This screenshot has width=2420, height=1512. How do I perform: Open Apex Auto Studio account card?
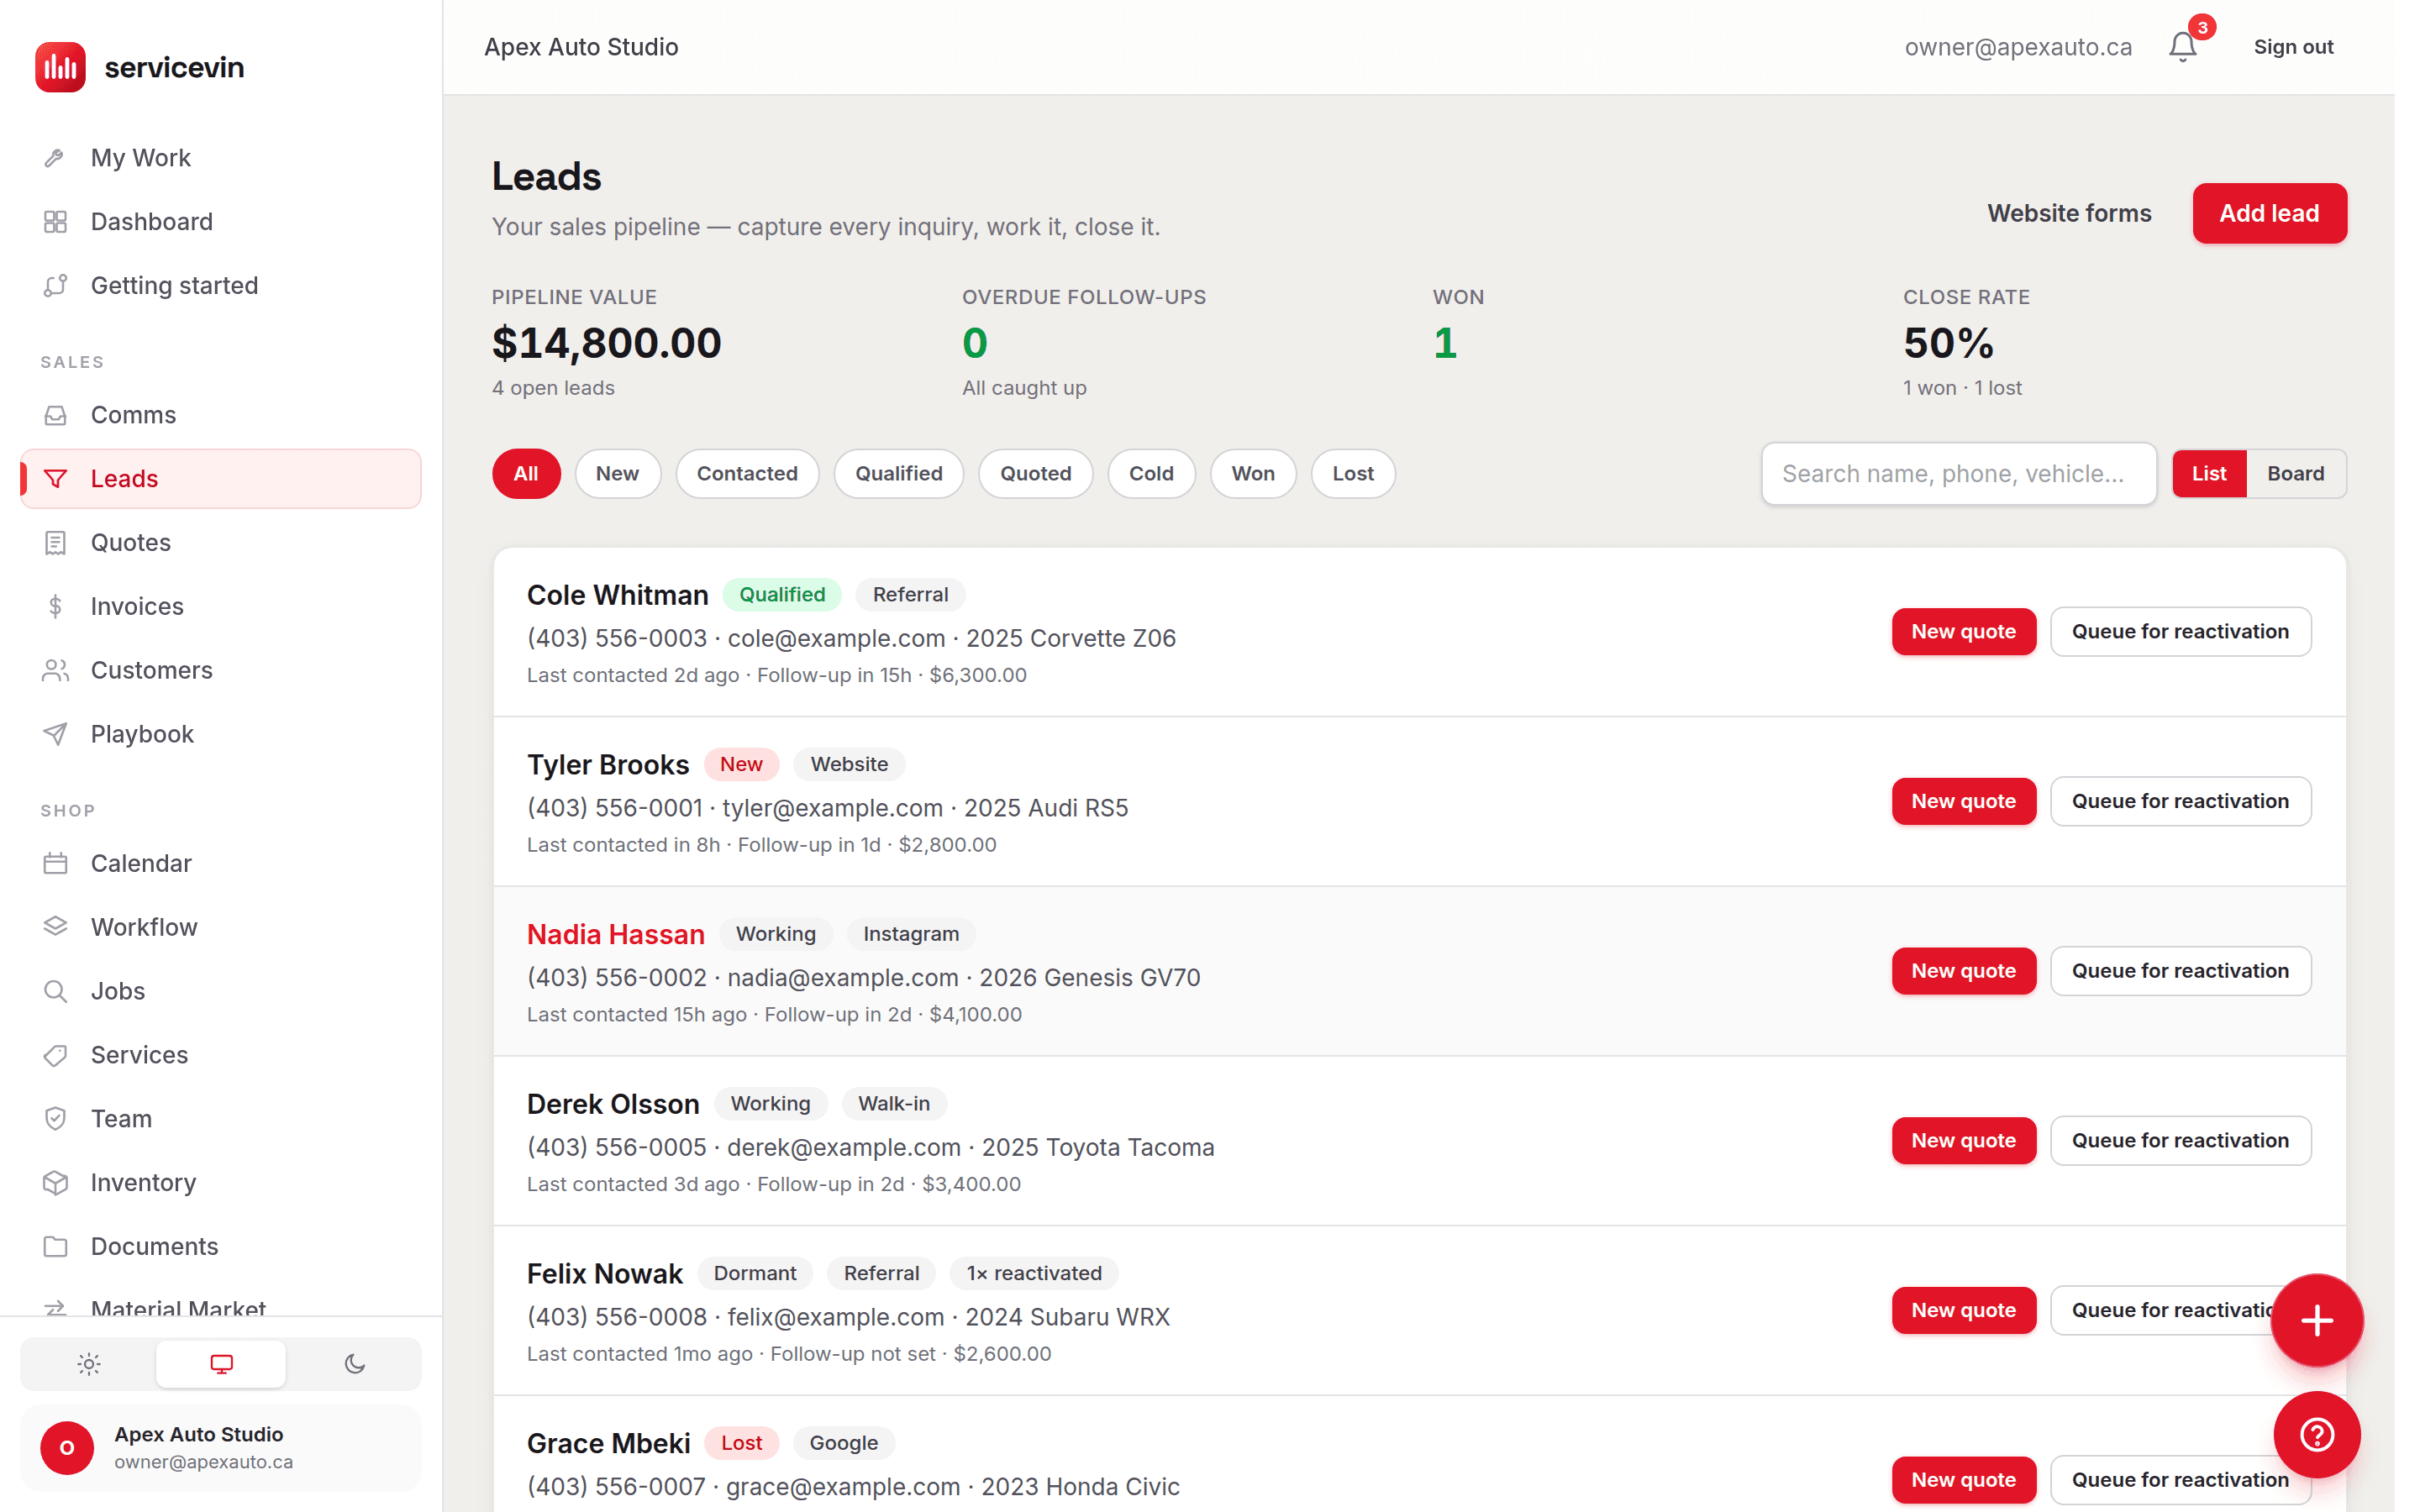[221, 1449]
